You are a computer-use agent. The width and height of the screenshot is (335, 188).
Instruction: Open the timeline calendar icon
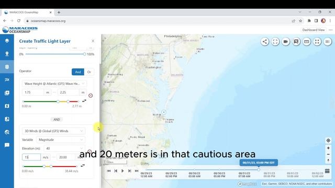click(x=327, y=171)
